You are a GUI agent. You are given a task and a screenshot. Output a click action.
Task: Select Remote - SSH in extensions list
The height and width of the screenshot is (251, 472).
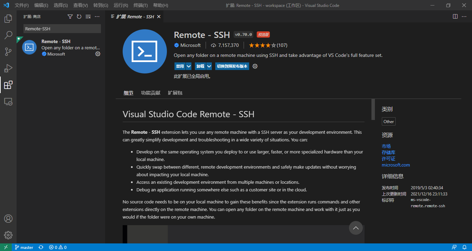tap(61, 48)
